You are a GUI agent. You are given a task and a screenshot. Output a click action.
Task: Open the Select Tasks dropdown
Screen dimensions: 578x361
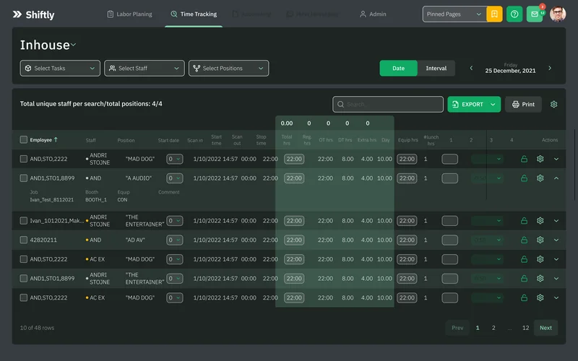(60, 68)
